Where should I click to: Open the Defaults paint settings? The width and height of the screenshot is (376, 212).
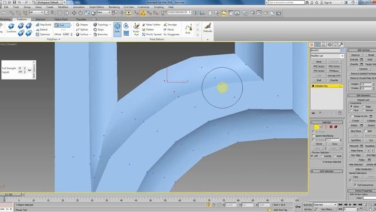pyautogui.click(x=207, y=28)
